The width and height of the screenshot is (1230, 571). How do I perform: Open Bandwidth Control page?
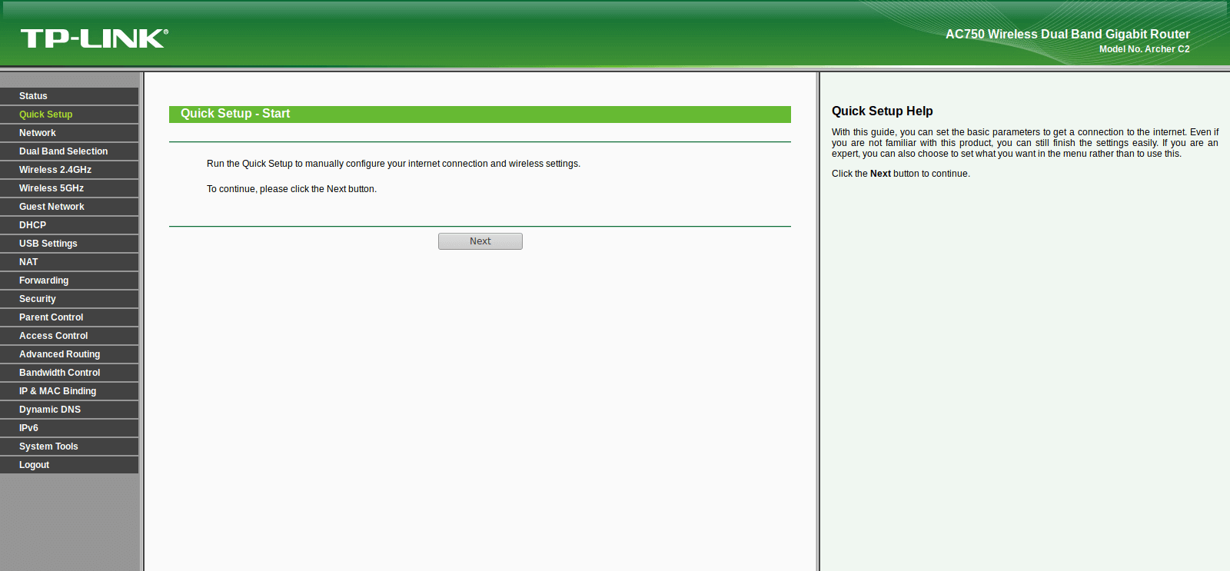69,373
